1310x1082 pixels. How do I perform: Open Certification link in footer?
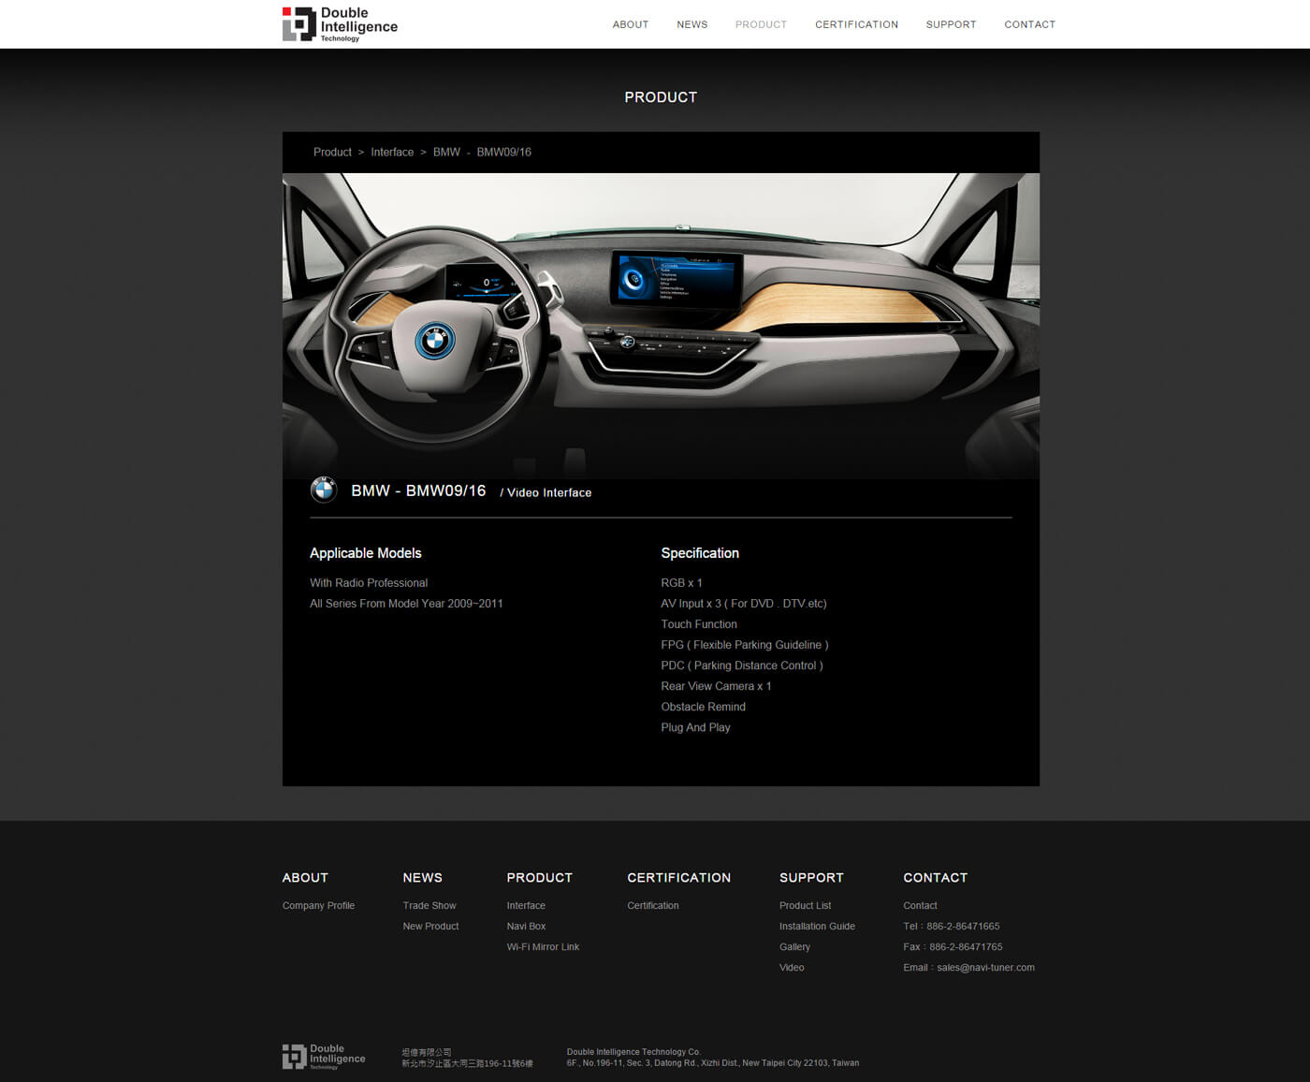coord(653,906)
